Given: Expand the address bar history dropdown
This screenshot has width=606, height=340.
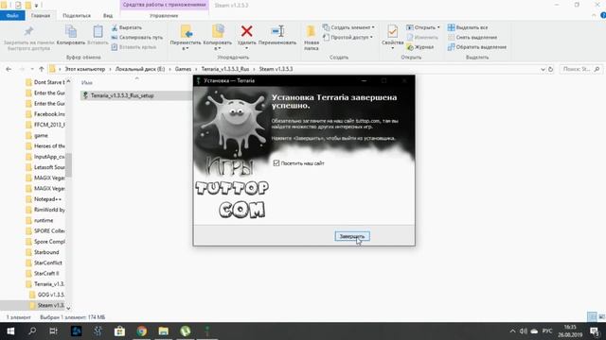Looking at the screenshot, I should (x=543, y=69).
